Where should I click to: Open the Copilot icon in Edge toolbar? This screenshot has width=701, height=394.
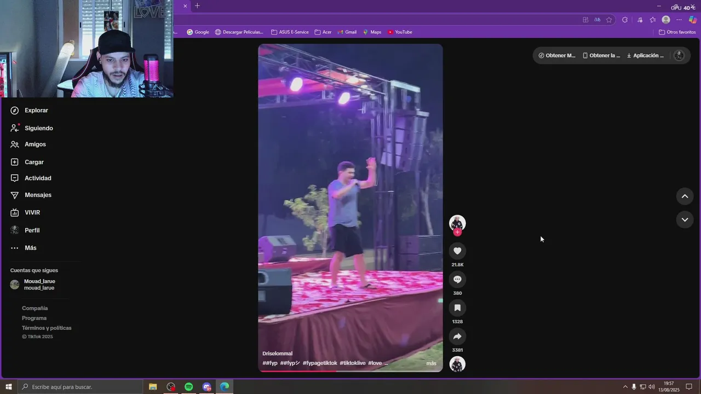pyautogui.click(x=692, y=20)
